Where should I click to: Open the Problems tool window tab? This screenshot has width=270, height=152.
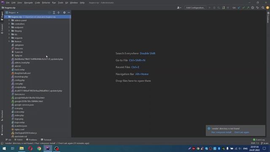tap(32, 140)
